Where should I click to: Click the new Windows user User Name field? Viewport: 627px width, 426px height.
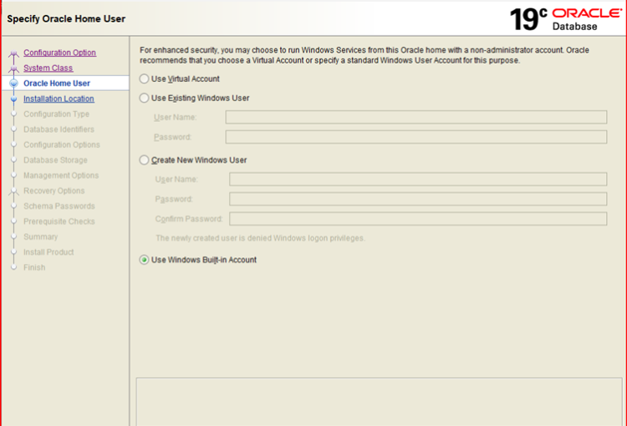pyautogui.click(x=417, y=180)
